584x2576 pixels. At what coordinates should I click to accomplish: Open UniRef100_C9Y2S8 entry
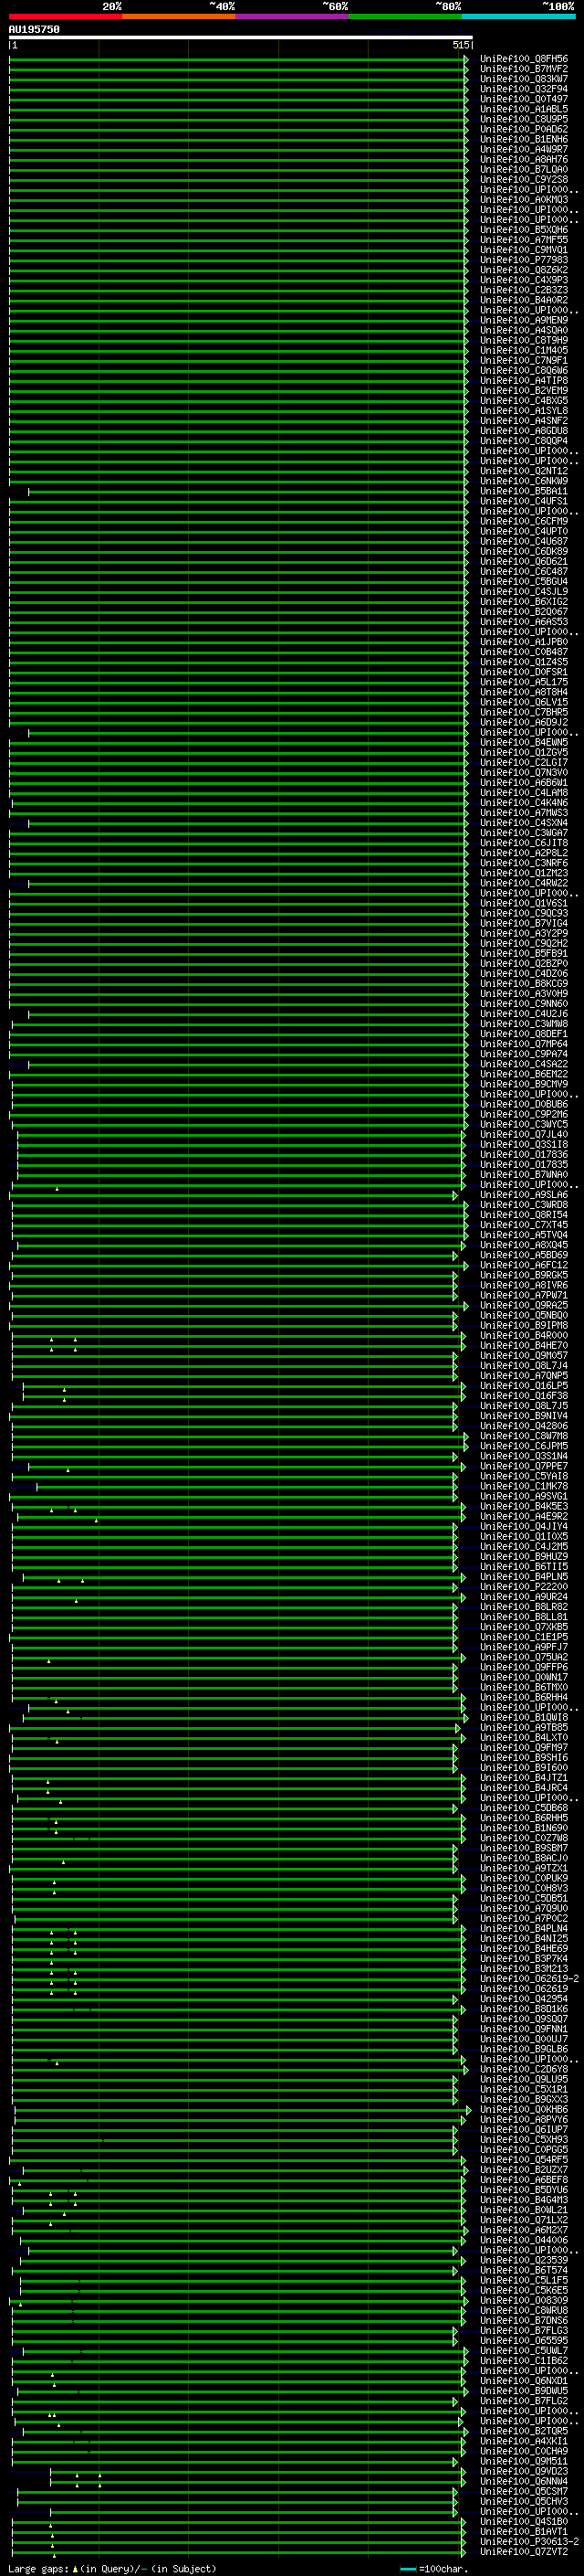tap(524, 179)
